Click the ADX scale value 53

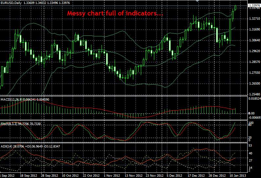[x=250, y=146]
